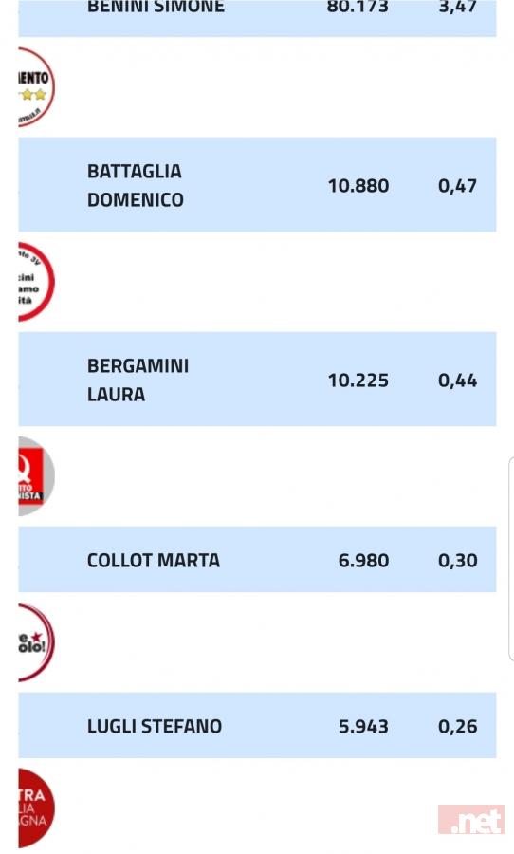Click the 0,30 percentage value
The width and height of the screenshot is (514, 854).
click(458, 560)
